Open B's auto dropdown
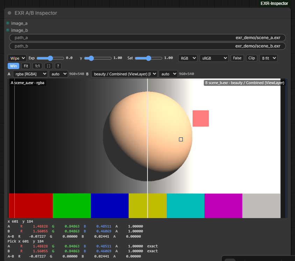This screenshot has width=295, height=261. (168, 74)
